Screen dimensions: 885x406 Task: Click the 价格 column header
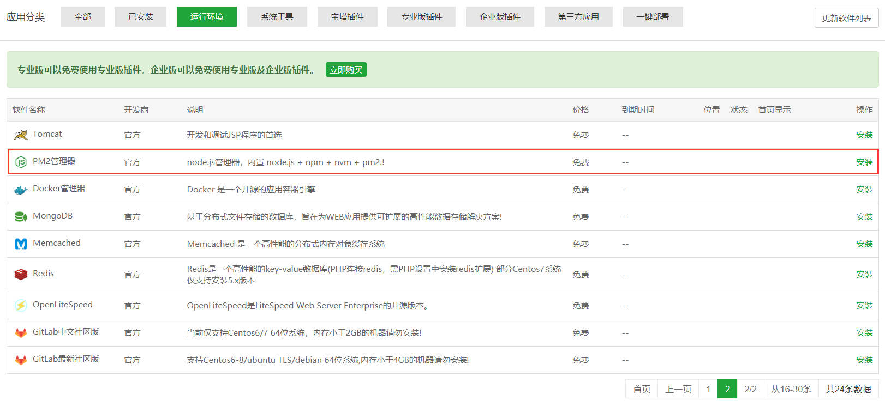pos(581,110)
